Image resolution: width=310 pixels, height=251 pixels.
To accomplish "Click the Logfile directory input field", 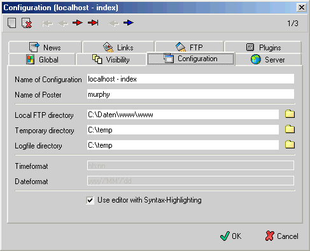I will (183, 145).
